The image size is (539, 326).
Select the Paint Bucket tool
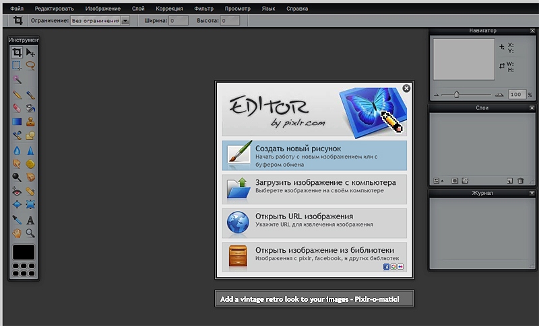pyautogui.click(x=30, y=108)
